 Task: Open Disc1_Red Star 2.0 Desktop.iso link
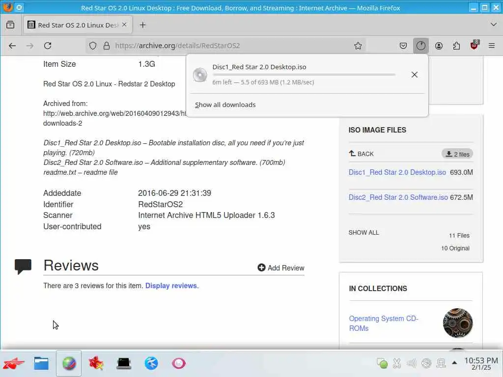[x=397, y=172]
